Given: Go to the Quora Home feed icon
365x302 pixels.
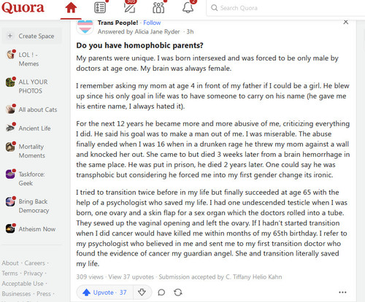Looking at the screenshot, I should tap(71, 8).
